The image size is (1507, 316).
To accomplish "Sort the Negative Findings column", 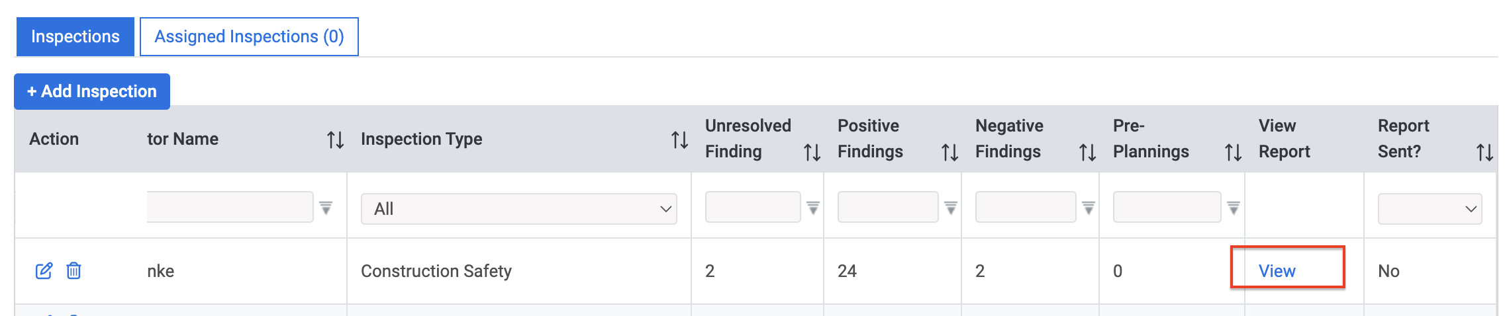I will tap(1088, 153).
